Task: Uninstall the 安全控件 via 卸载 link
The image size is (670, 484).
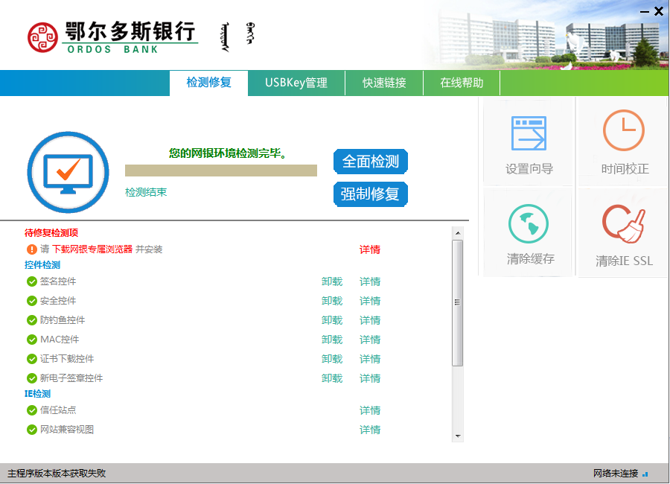Action: pyautogui.click(x=332, y=301)
